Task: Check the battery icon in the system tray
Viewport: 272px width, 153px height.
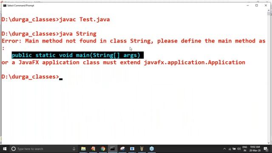Action: coord(234,149)
